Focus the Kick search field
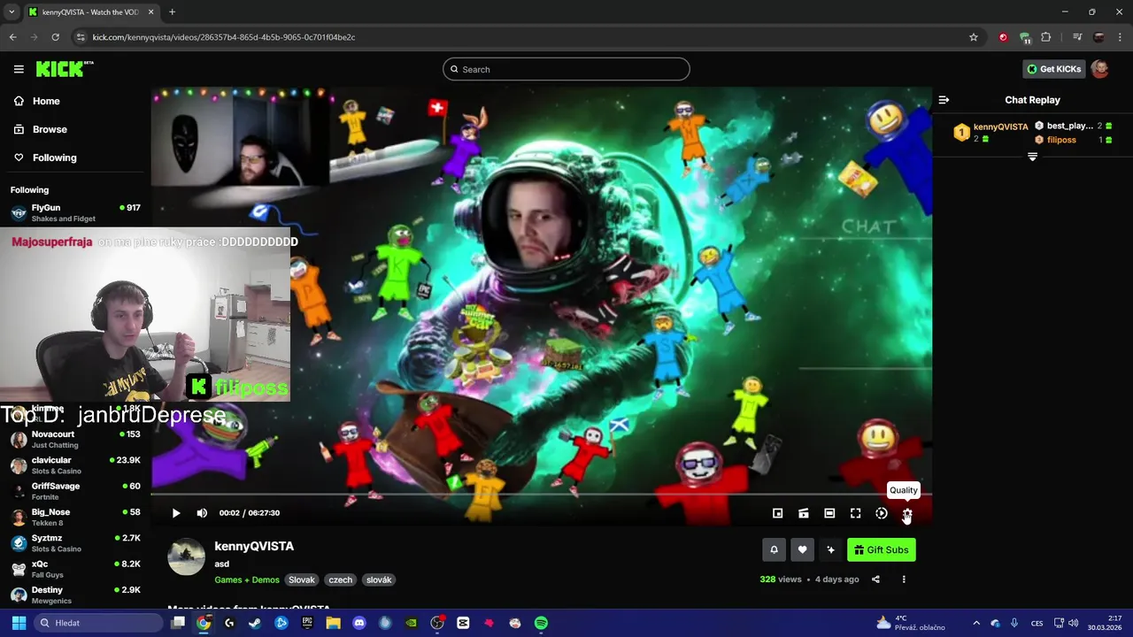This screenshot has height=637, width=1133. [x=566, y=69]
